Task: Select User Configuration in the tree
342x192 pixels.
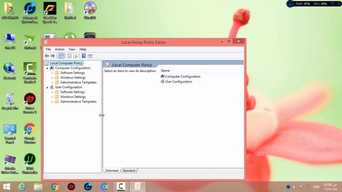Action: click(x=68, y=87)
